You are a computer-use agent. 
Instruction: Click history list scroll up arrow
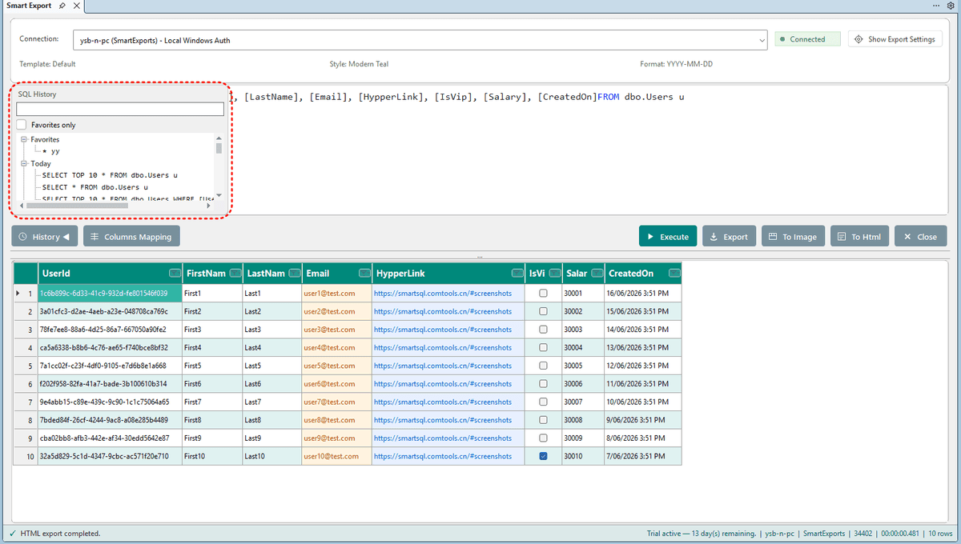219,138
